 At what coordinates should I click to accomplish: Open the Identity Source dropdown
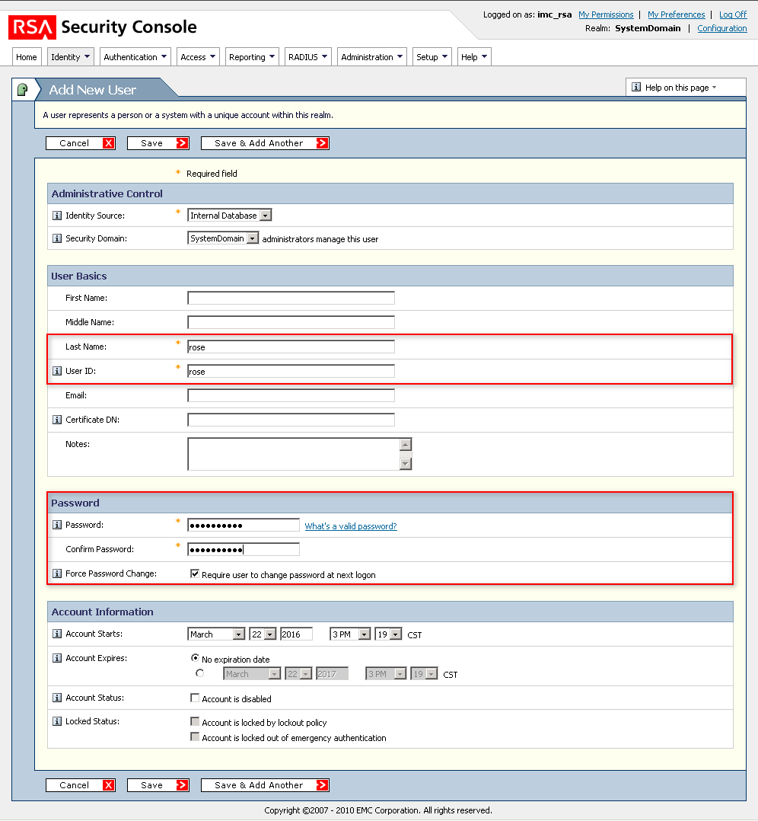pos(230,216)
